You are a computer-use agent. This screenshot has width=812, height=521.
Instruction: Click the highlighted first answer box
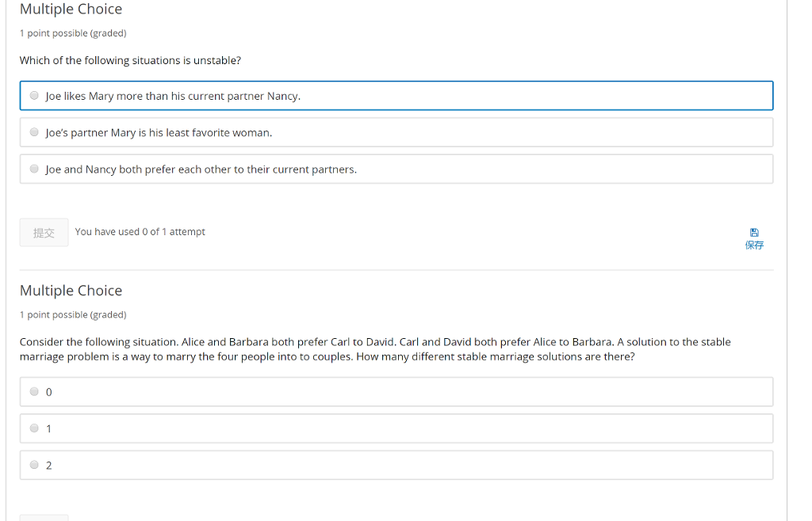396,95
